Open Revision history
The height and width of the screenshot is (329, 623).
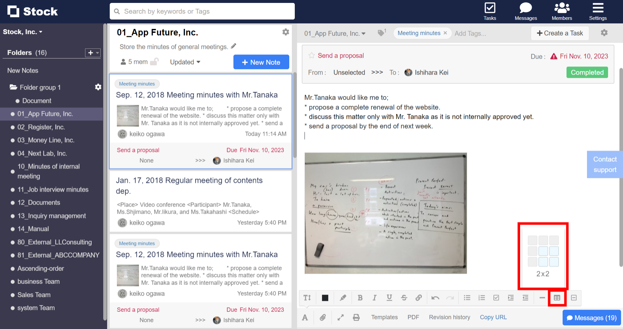click(x=449, y=317)
